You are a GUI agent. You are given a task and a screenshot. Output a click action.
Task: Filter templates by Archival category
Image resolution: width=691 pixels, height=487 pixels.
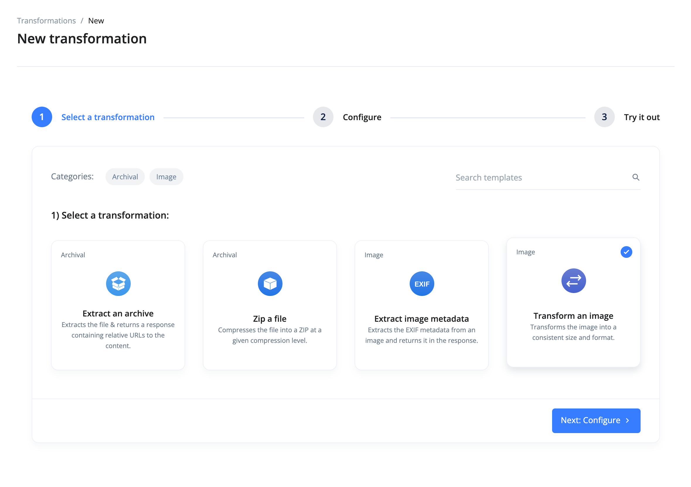click(125, 177)
